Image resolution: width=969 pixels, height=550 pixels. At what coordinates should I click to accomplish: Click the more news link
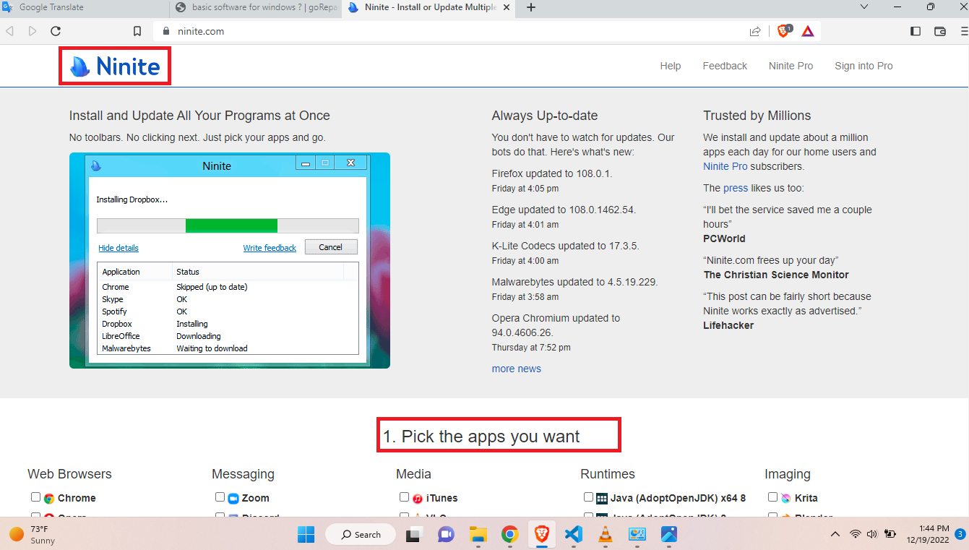[x=516, y=369]
